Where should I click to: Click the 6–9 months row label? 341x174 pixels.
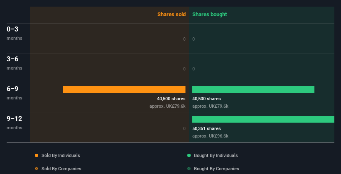(15, 93)
